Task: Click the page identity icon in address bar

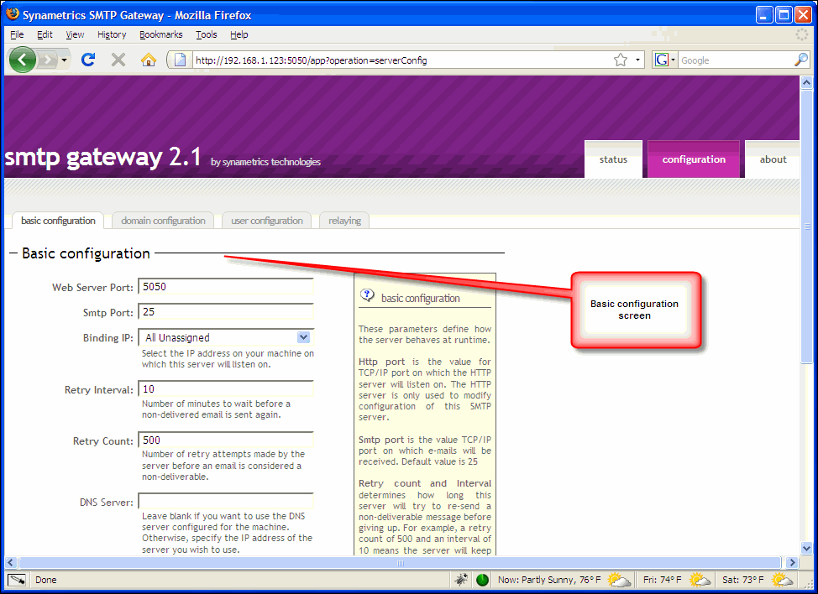Action: click(x=180, y=60)
